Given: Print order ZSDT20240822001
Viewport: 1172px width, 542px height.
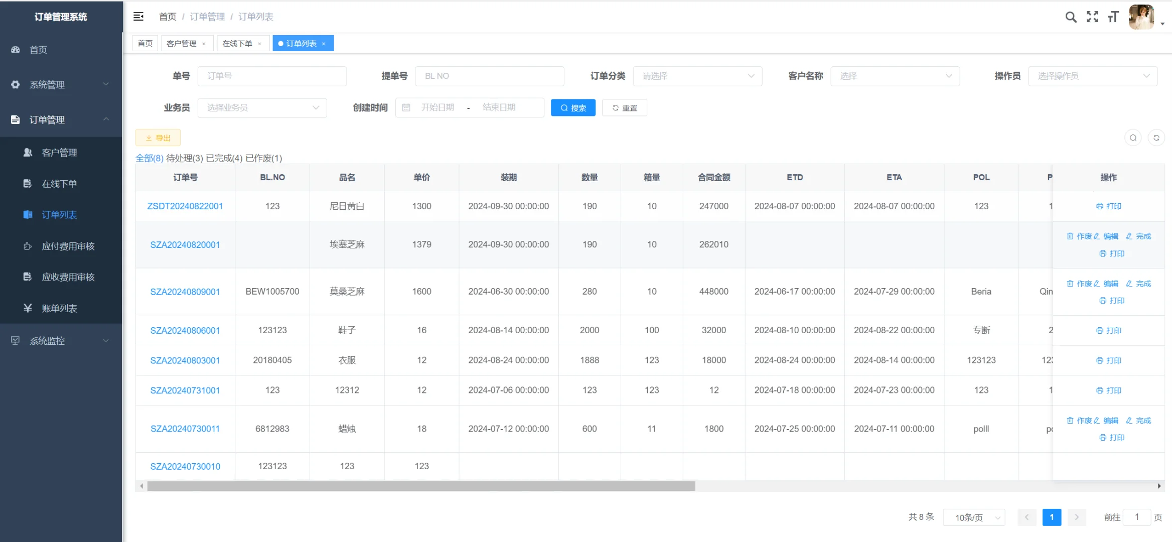Looking at the screenshot, I should click(1109, 206).
